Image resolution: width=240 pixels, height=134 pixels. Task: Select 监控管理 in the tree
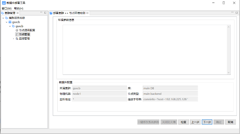(24, 38)
